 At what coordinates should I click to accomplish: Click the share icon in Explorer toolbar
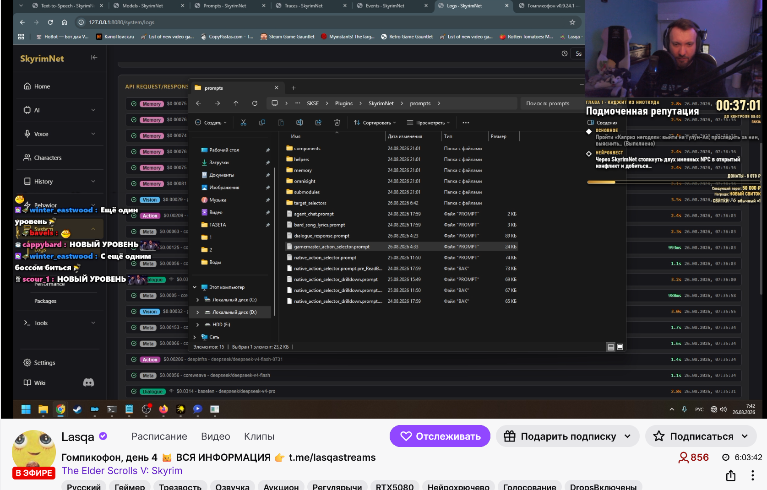click(x=318, y=123)
